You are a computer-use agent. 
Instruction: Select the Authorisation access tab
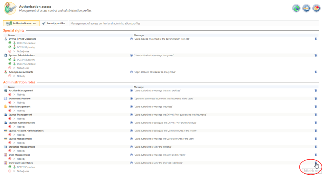pos(21,23)
